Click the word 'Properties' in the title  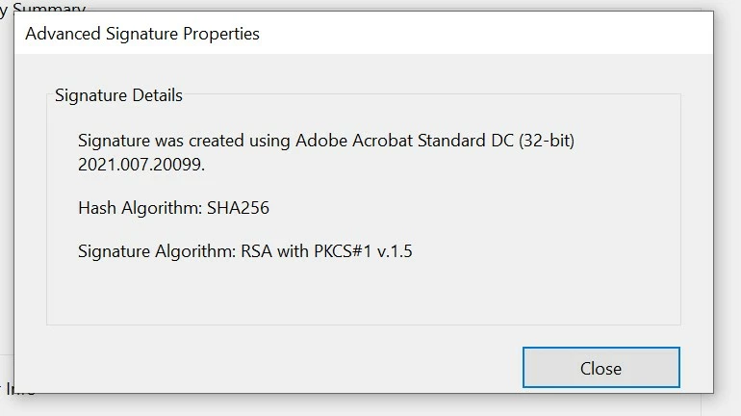[x=221, y=34]
